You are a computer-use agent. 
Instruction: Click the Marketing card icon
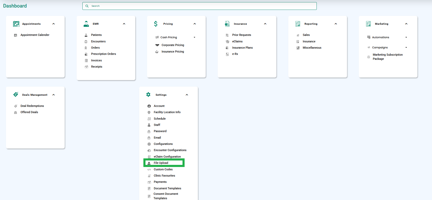tap(368, 24)
